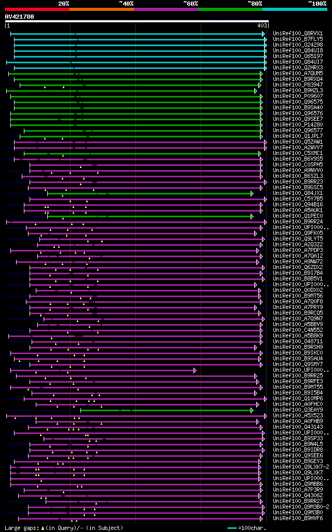Open hit UniRef100_A7PRY9
Viewport: 332px width, 532px height.
[x=298, y=307]
